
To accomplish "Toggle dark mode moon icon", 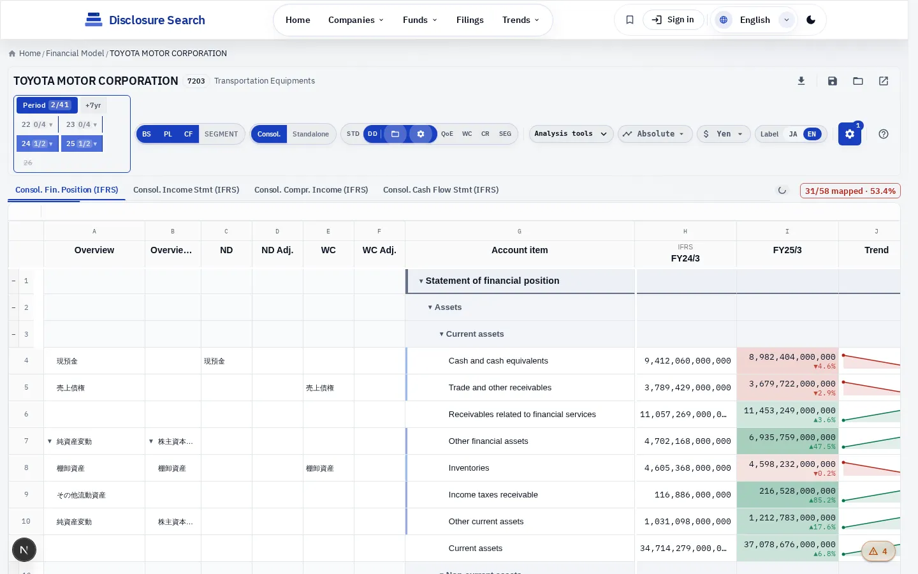I will [811, 20].
